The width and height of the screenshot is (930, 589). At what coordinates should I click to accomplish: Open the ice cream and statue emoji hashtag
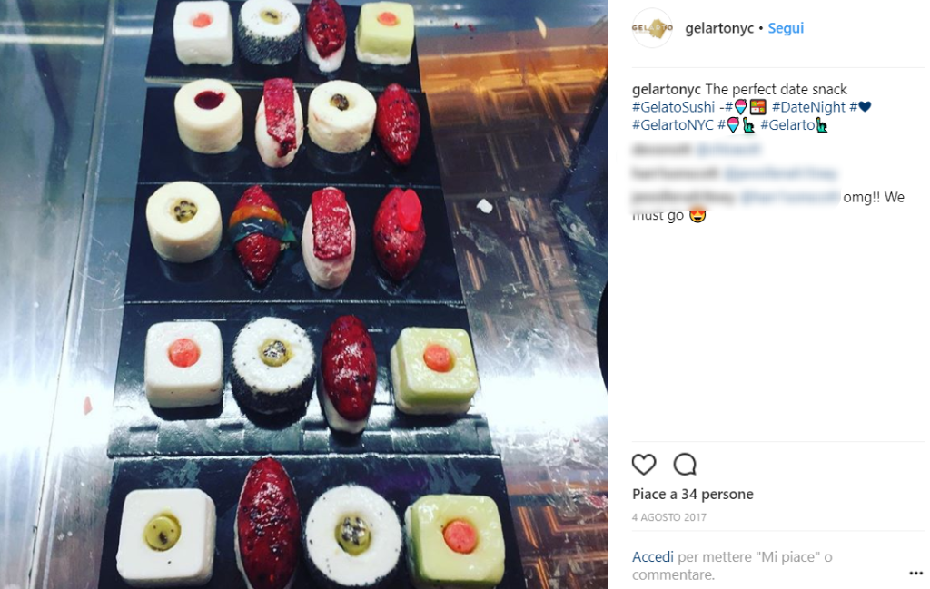(736, 125)
